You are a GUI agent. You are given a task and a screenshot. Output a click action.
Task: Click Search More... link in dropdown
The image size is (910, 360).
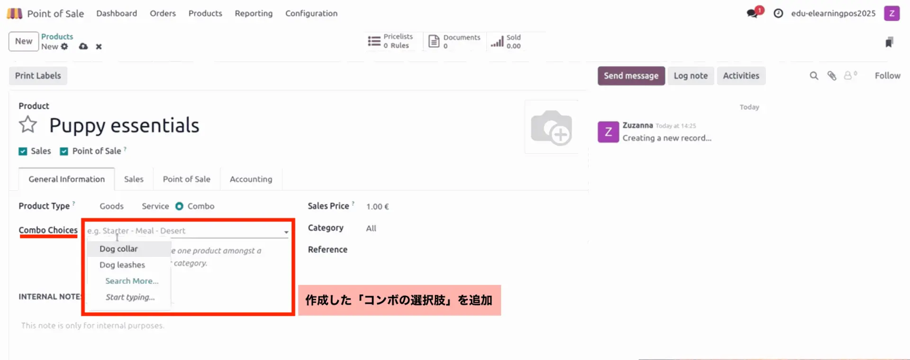click(132, 281)
